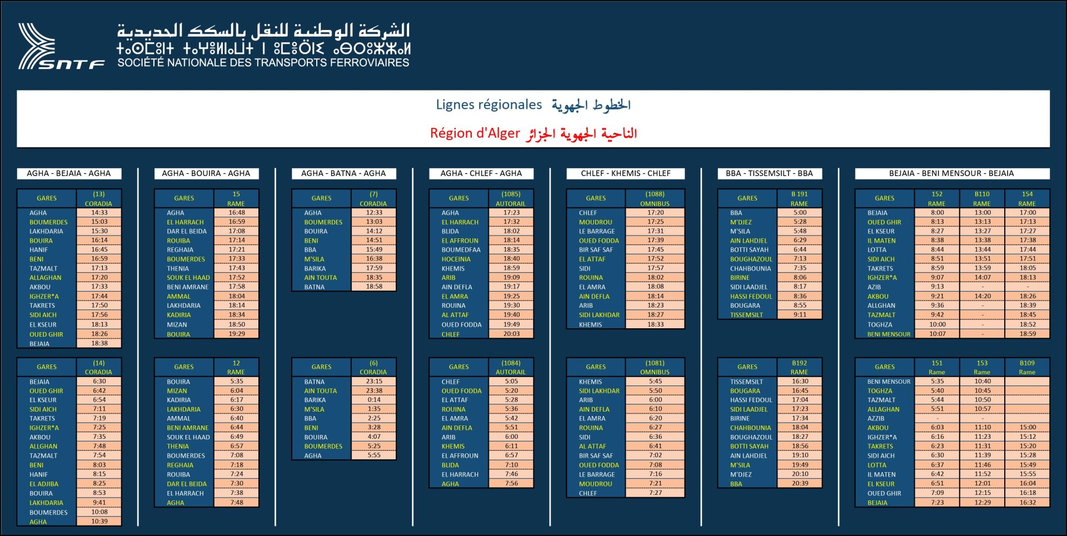This screenshot has width=1067, height=536.
Task: Click the (1085) AUTORAIL column header
Action: pyautogui.click(x=511, y=199)
